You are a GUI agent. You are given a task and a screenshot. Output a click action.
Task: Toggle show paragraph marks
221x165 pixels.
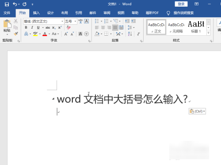pyautogui.click(x=138, y=34)
